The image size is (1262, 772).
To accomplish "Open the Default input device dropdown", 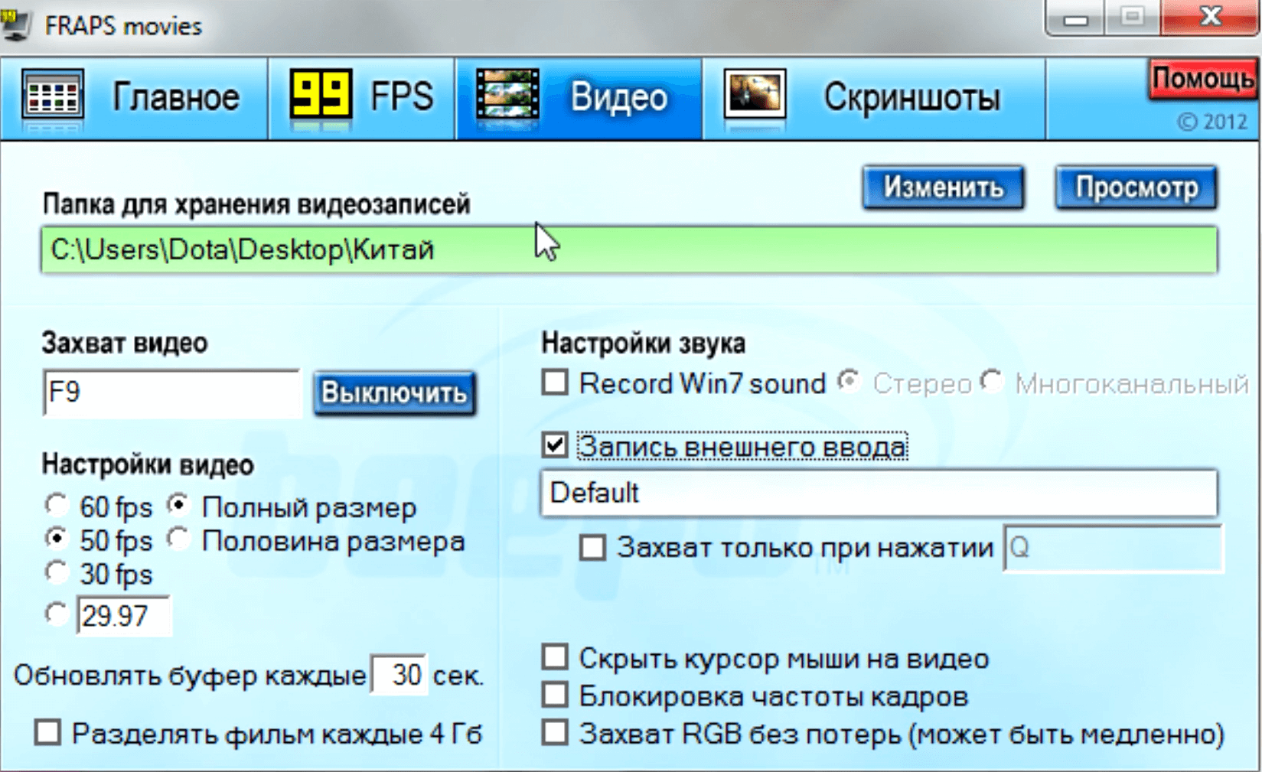I will (x=879, y=493).
